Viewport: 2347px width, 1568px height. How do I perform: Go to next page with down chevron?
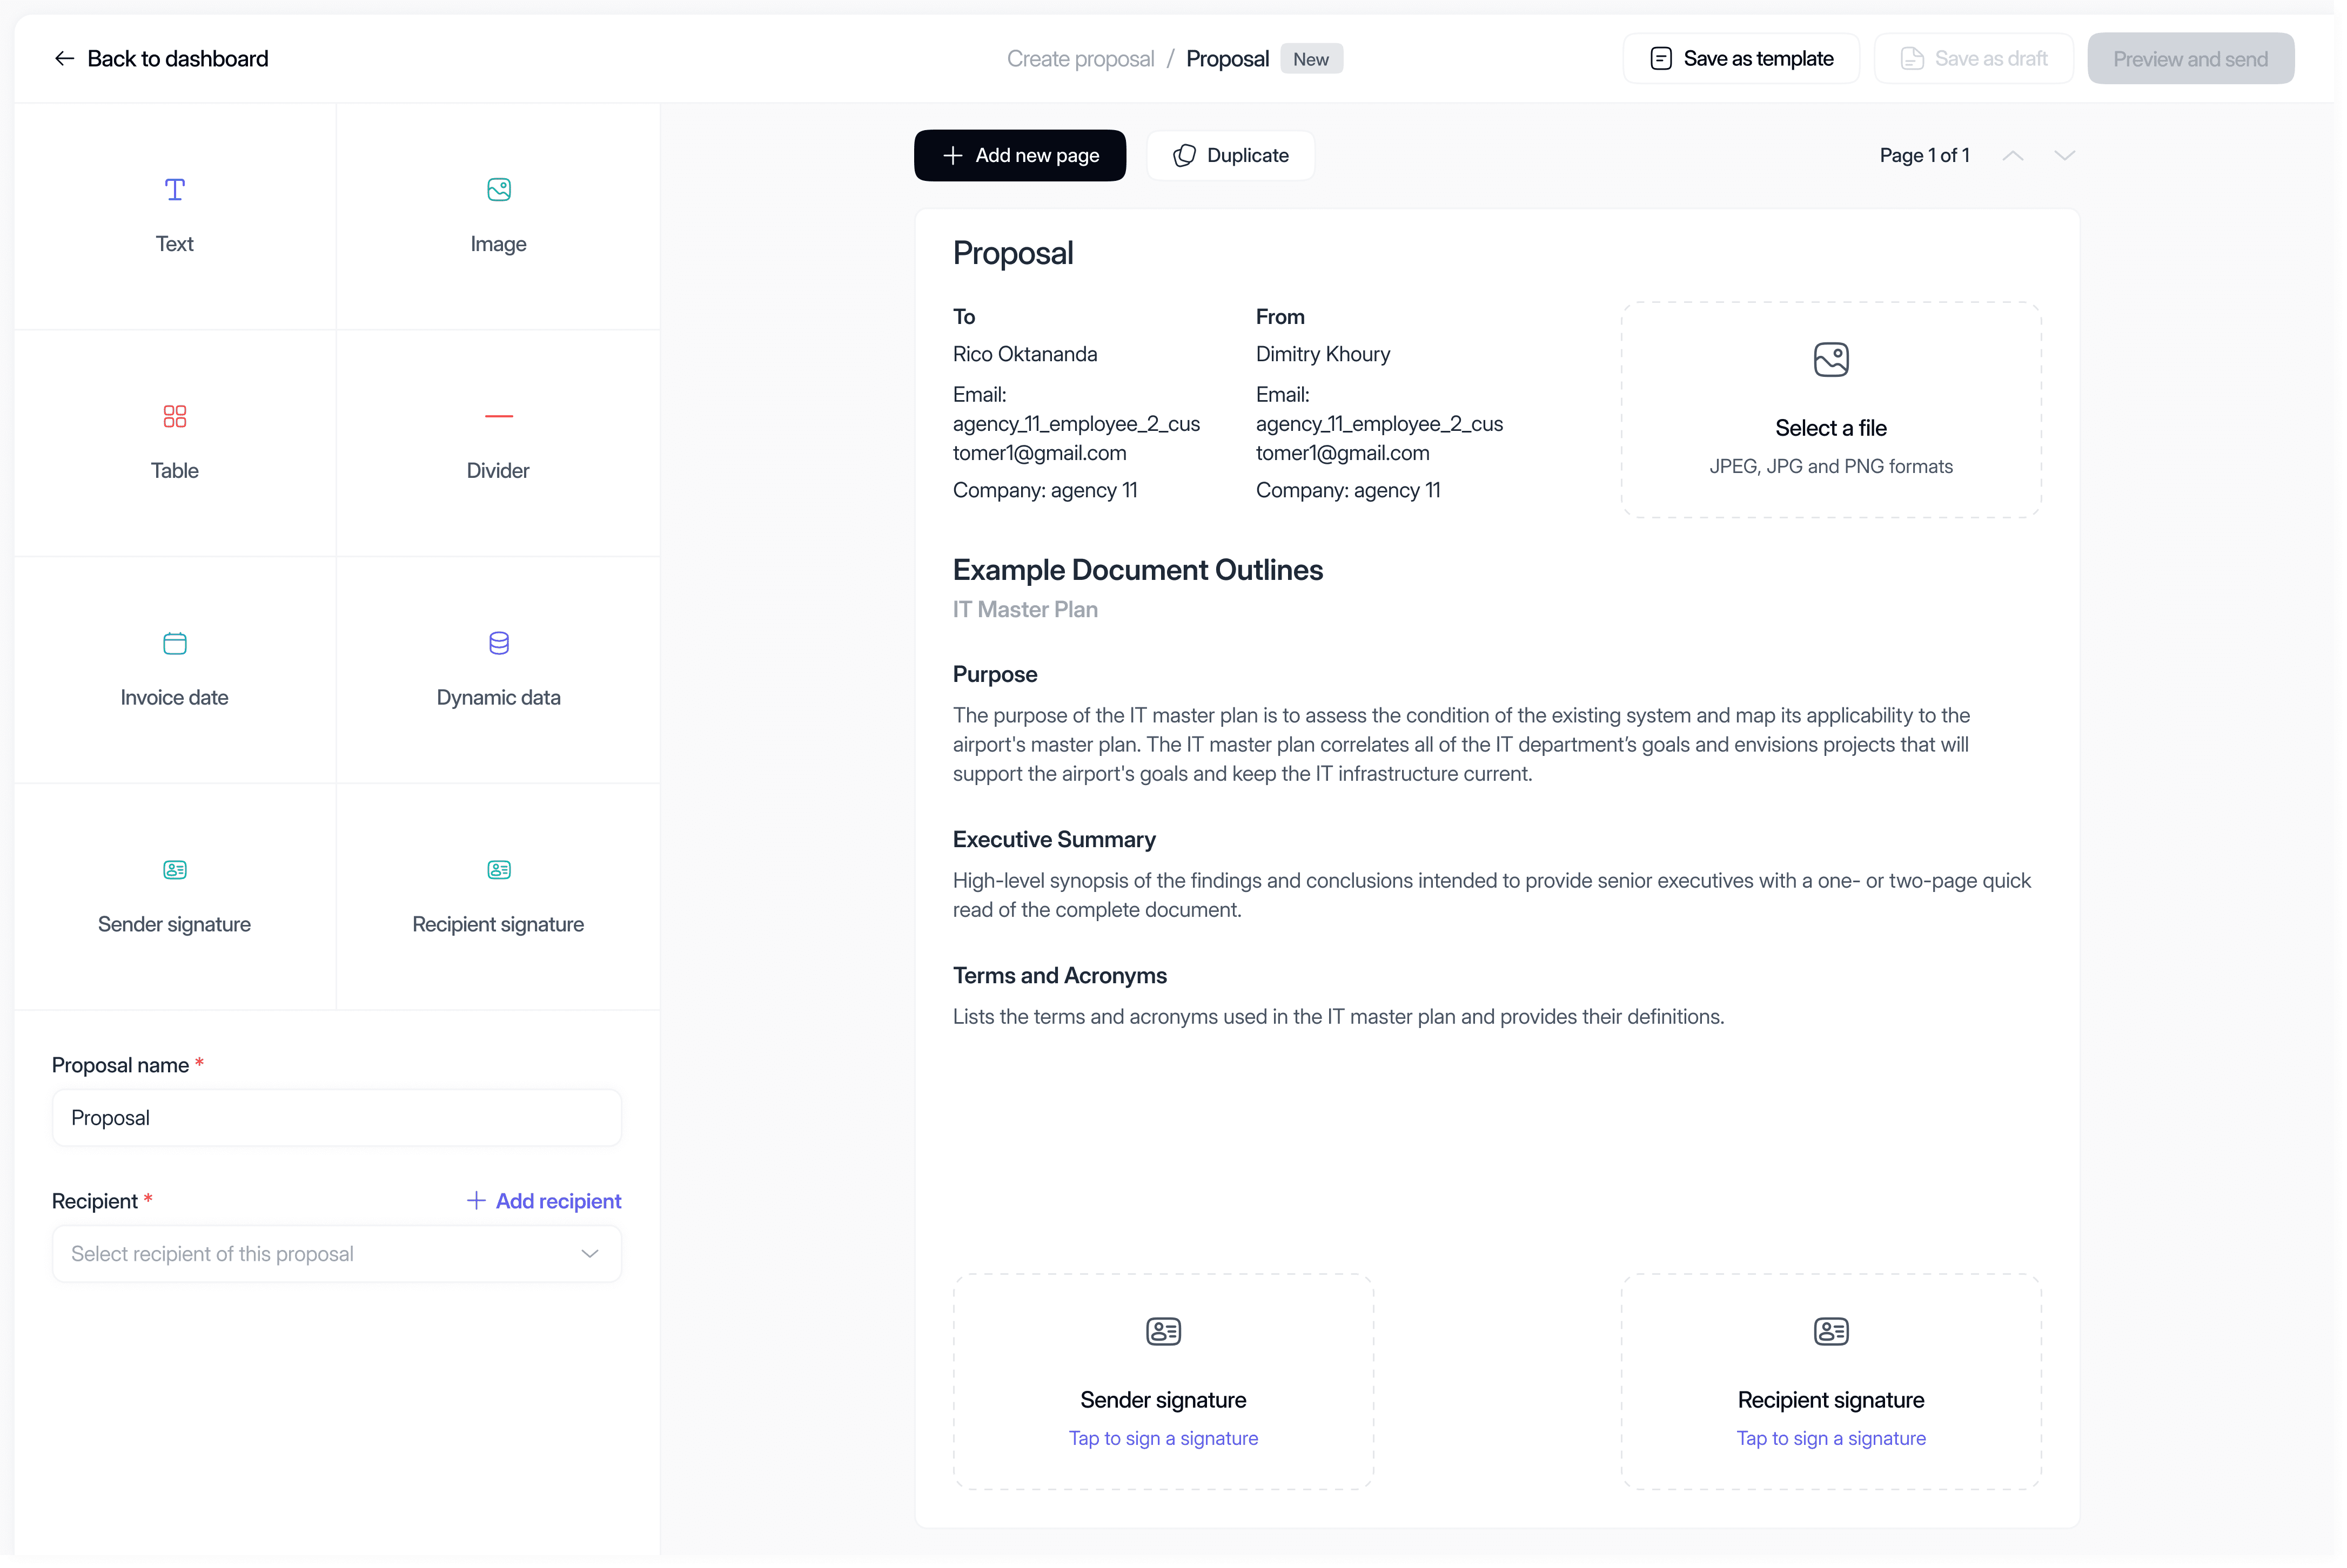pyautogui.click(x=2065, y=156)
